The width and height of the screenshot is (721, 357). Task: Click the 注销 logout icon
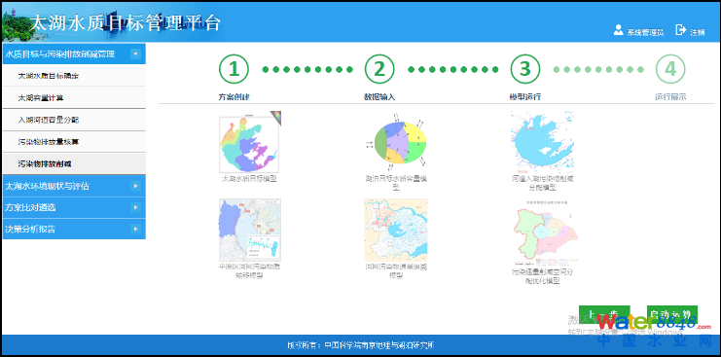point(681,30)
